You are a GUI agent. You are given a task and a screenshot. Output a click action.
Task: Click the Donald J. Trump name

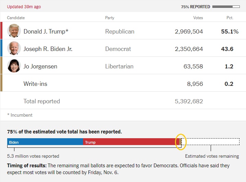coord(46,31)
